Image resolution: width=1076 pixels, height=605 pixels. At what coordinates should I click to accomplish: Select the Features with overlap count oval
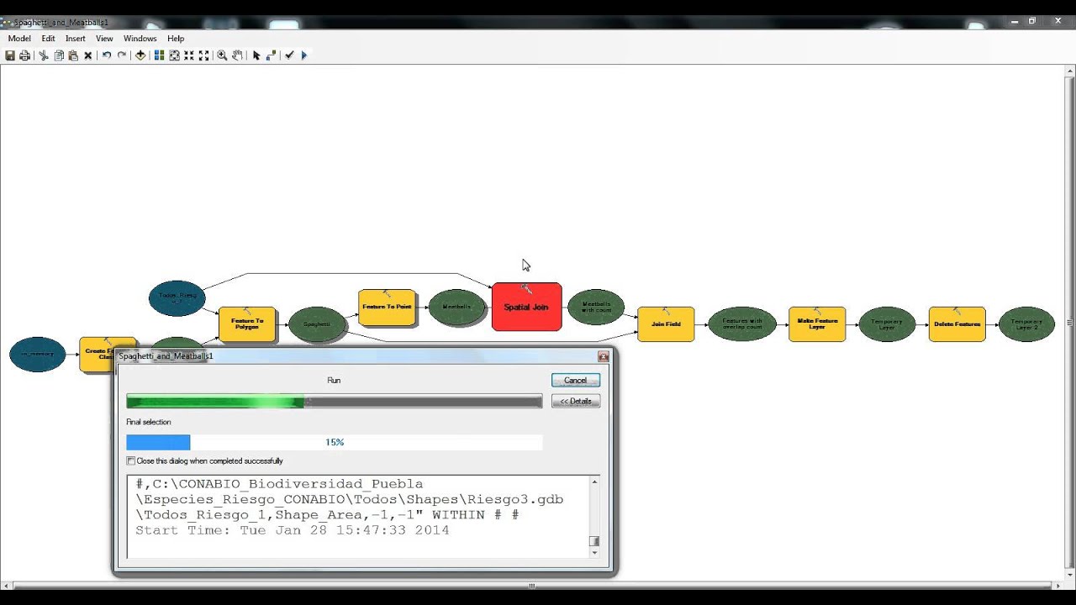click(742, 324)
